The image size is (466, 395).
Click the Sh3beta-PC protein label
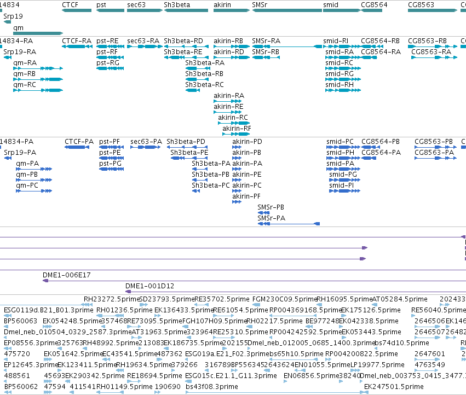[x=211, y=185]
